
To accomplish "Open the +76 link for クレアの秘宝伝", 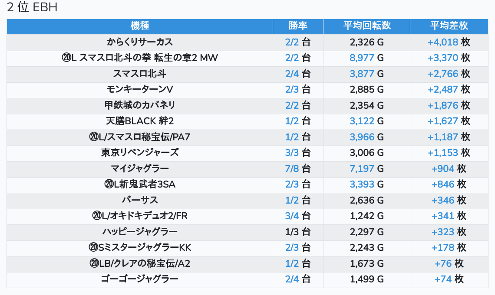I will pos(443,263).
